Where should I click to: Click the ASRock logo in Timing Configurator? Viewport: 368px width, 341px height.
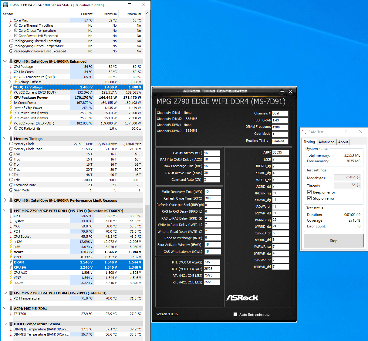click(x=242, y=298)
